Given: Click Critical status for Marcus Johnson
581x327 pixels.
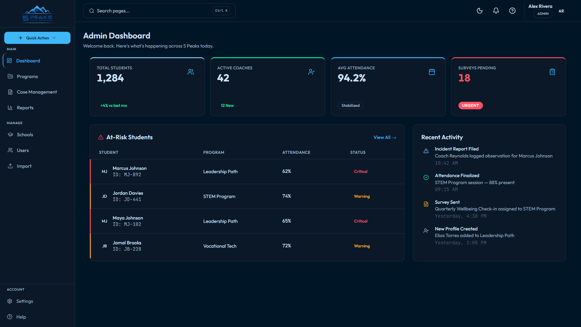Looking at the screenshot, I should click(x=361, y=172).
